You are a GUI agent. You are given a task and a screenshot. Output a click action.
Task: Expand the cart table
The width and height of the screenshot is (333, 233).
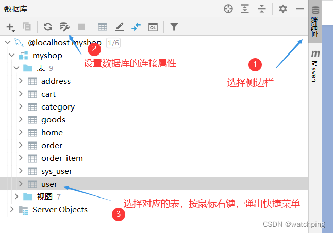click(21, 94)
